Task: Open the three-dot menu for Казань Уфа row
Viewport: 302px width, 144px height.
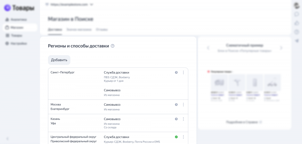Action: tap(183, 119)
